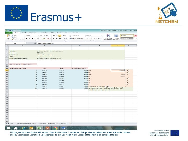Increase font size with Grow Font

click(x=47, y=36)
